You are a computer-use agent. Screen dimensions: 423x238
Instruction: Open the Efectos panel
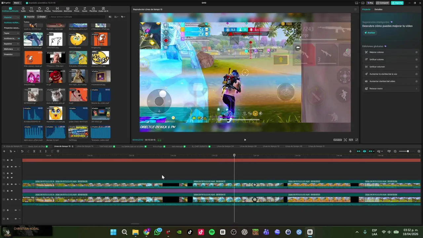point(48,9)
